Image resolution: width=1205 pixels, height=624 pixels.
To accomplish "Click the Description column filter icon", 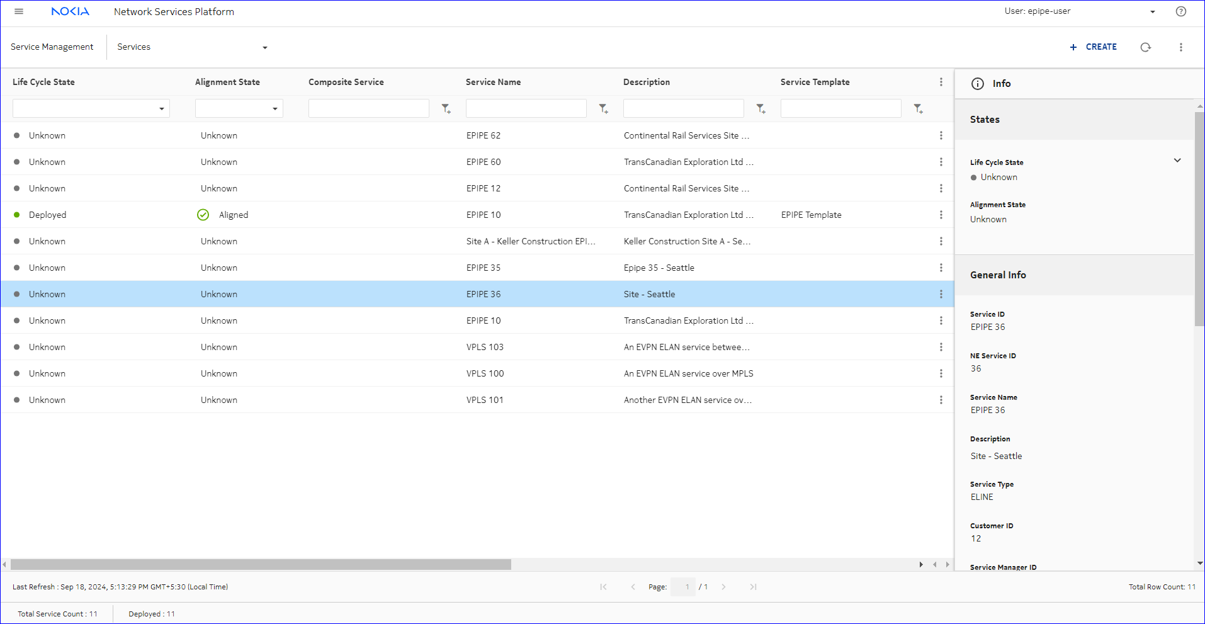I will [x=761, y=109].
